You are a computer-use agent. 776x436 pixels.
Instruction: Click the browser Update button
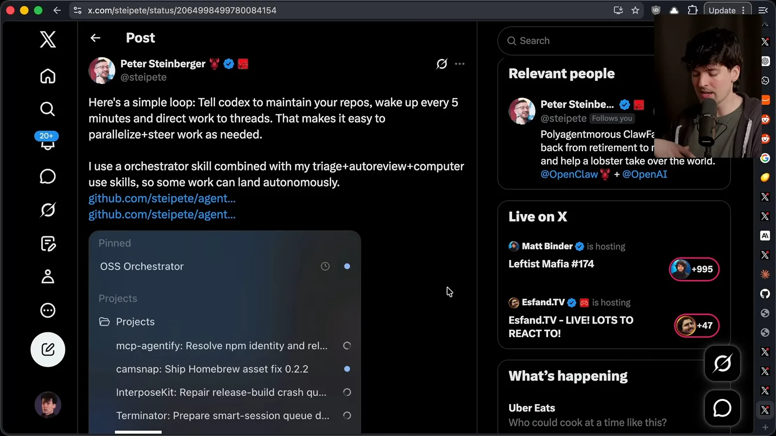click(x=727, y=10)
